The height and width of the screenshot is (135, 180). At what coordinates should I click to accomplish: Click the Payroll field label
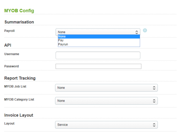(9, 31)
